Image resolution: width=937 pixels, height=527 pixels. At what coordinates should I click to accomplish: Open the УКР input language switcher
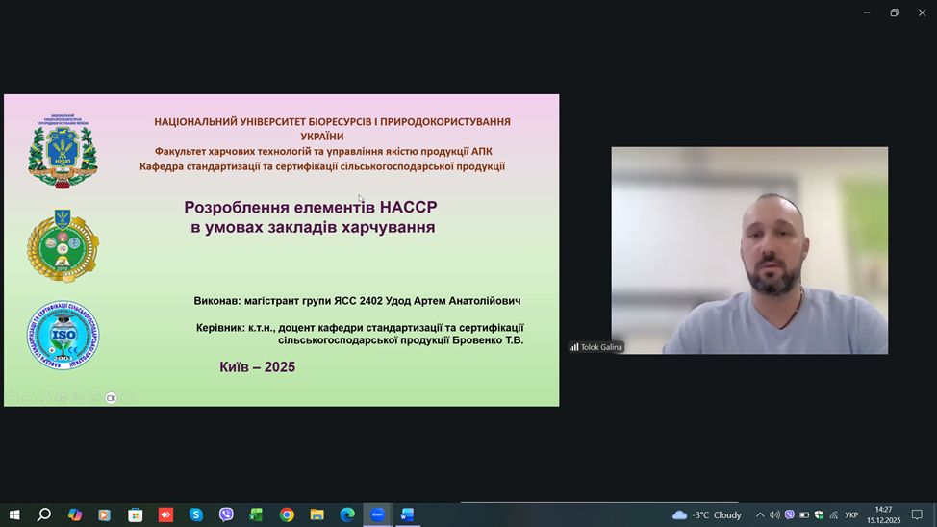pyautogui.click(x=851, y=514)
